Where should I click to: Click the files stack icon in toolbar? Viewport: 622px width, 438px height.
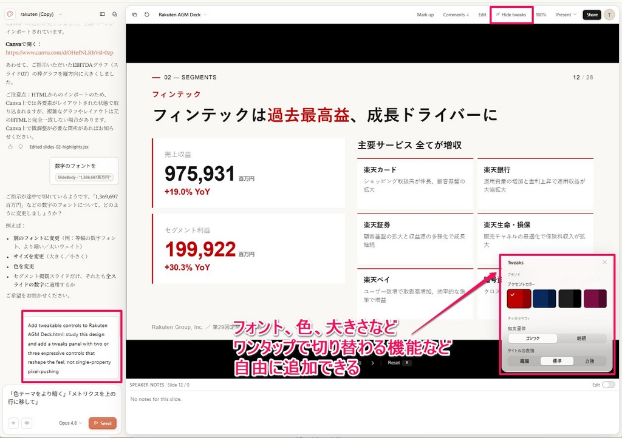click(134, 15)
